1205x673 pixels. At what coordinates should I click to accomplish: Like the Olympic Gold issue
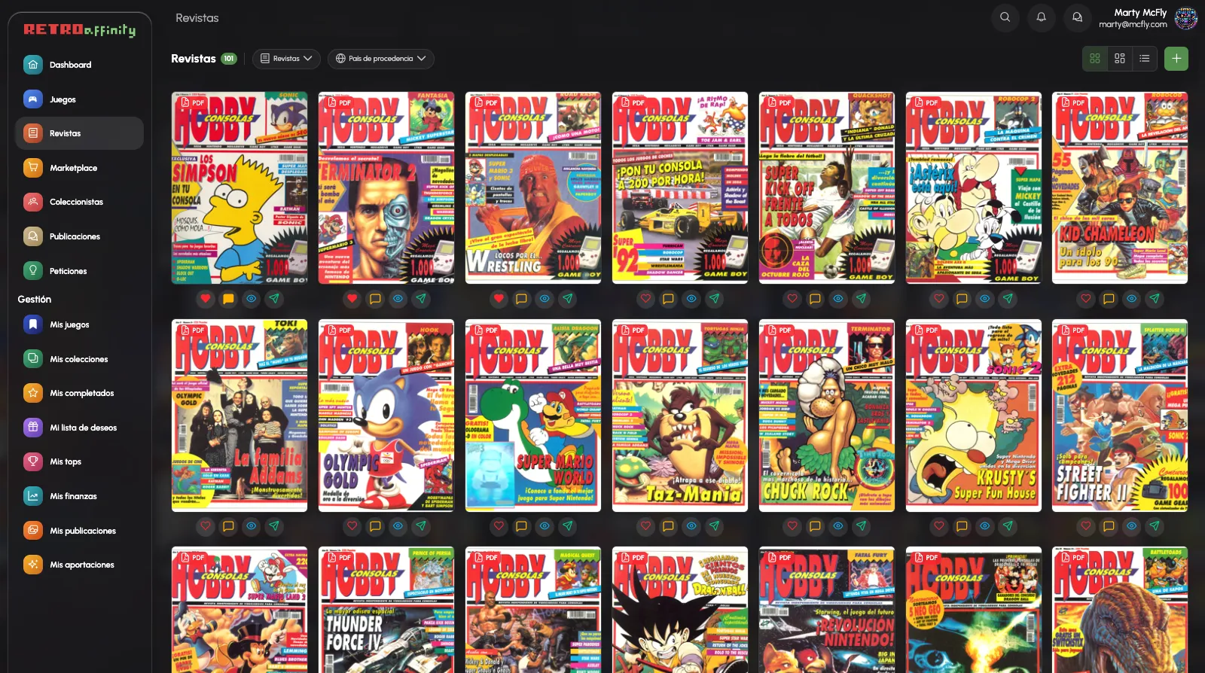click(x=352, y=526)
